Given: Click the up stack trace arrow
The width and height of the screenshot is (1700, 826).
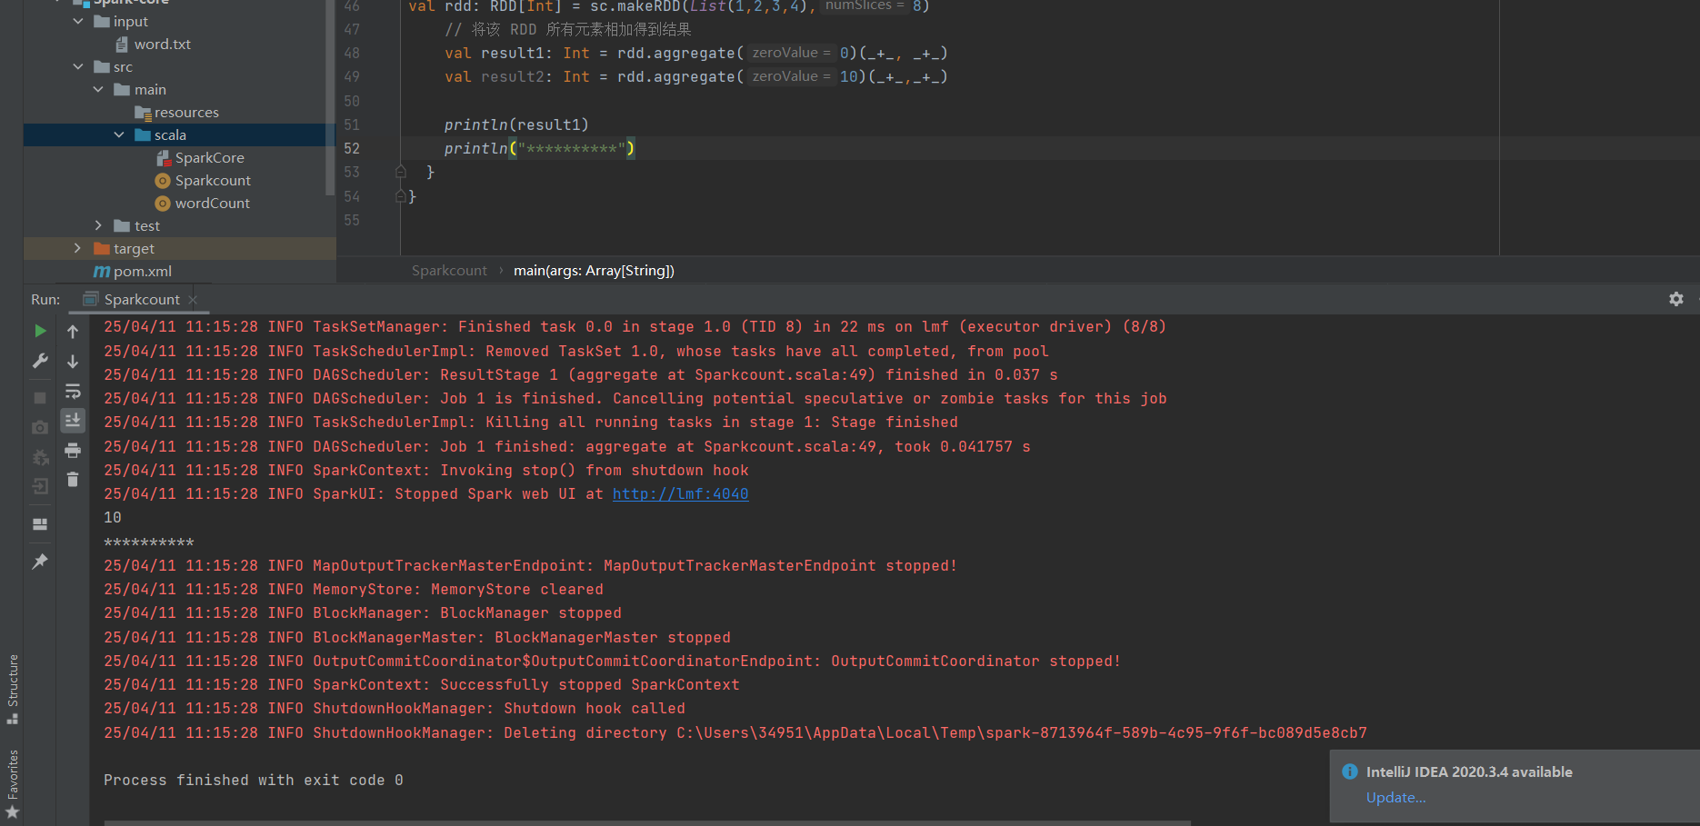Looking at the screenshot, I should (x=73, y=332).
